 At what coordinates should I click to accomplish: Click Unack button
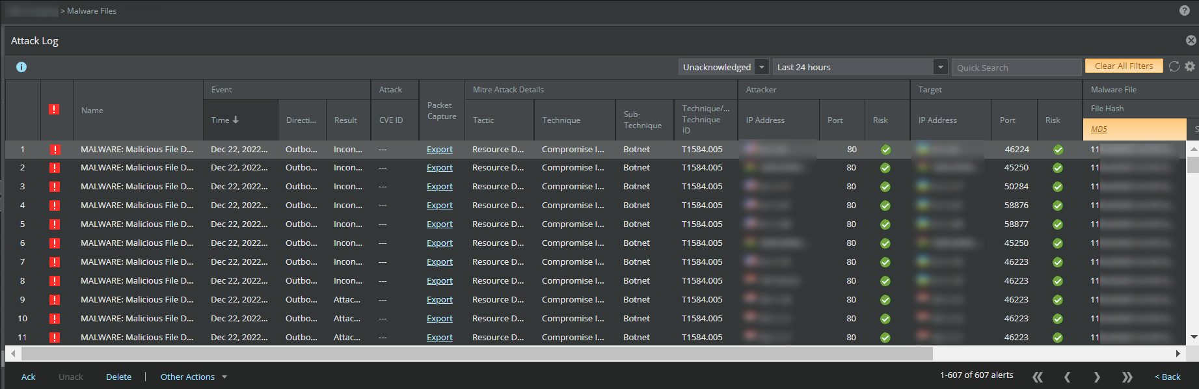tap(71, 377)
